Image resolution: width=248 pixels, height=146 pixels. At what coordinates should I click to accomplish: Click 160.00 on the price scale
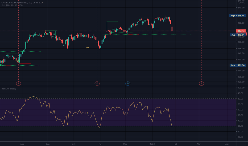241,42
